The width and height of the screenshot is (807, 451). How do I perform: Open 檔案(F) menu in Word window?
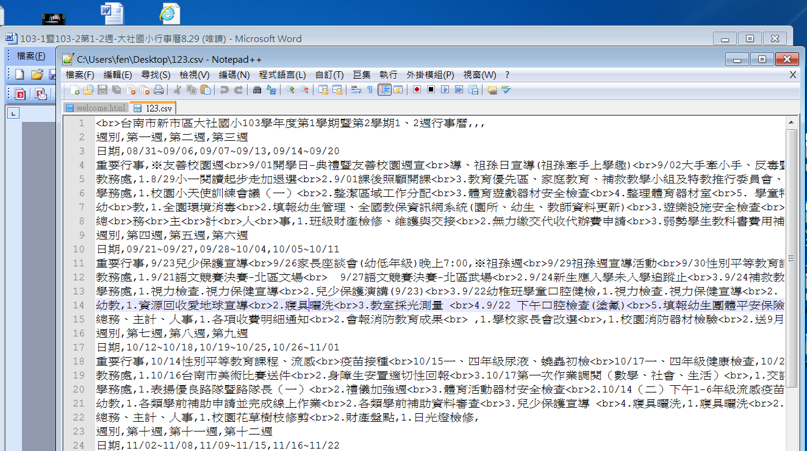pyautogui.click(x=31, y=56)
